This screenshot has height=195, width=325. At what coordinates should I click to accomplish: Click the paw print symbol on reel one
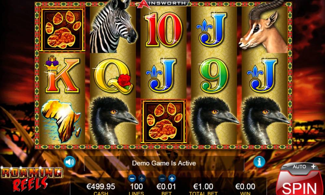tap(62, 29)
